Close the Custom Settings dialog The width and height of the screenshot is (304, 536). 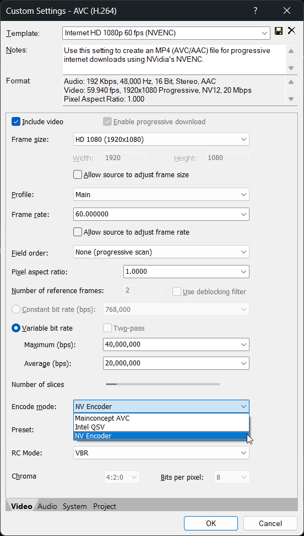[286, 10]
